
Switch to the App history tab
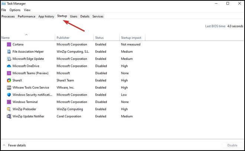pos(46,16)
